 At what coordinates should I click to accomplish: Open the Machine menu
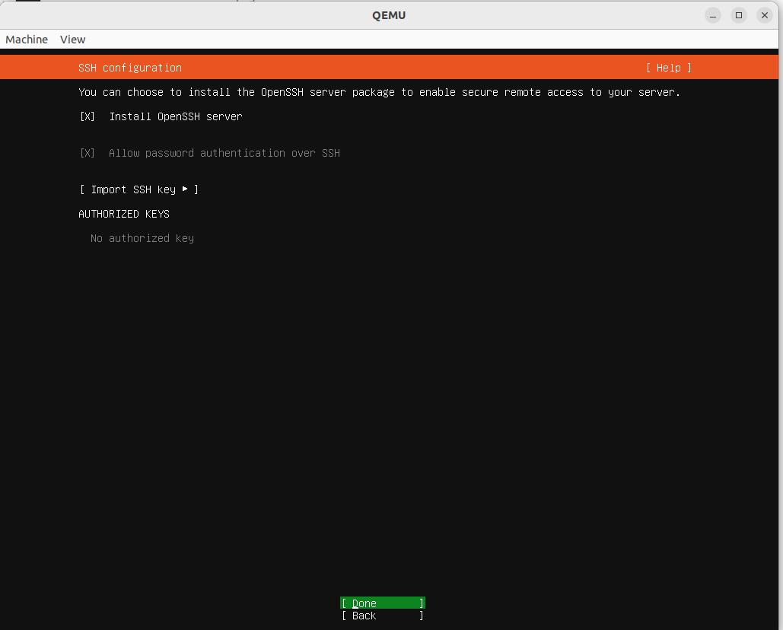(26, 40)
